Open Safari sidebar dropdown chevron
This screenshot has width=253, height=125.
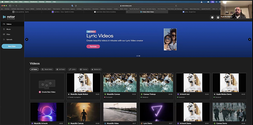coord(13,6)
